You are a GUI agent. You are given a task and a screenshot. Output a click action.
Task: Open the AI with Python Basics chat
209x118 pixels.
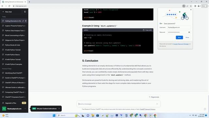pyautogui.click(x=14, y=55)
